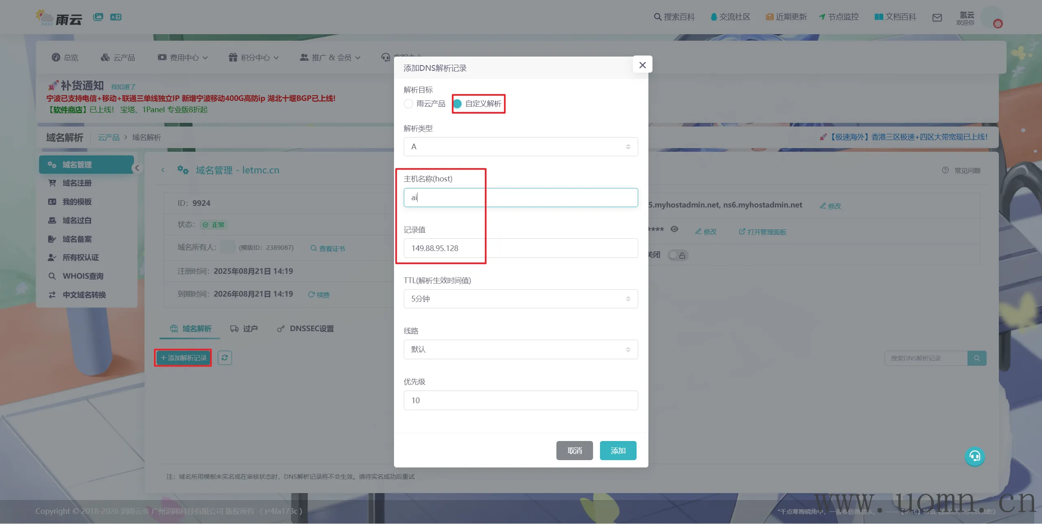Click the back arrow before 域名管理 title
Screen dimensions: 1042x524
[x=163, y=170]
